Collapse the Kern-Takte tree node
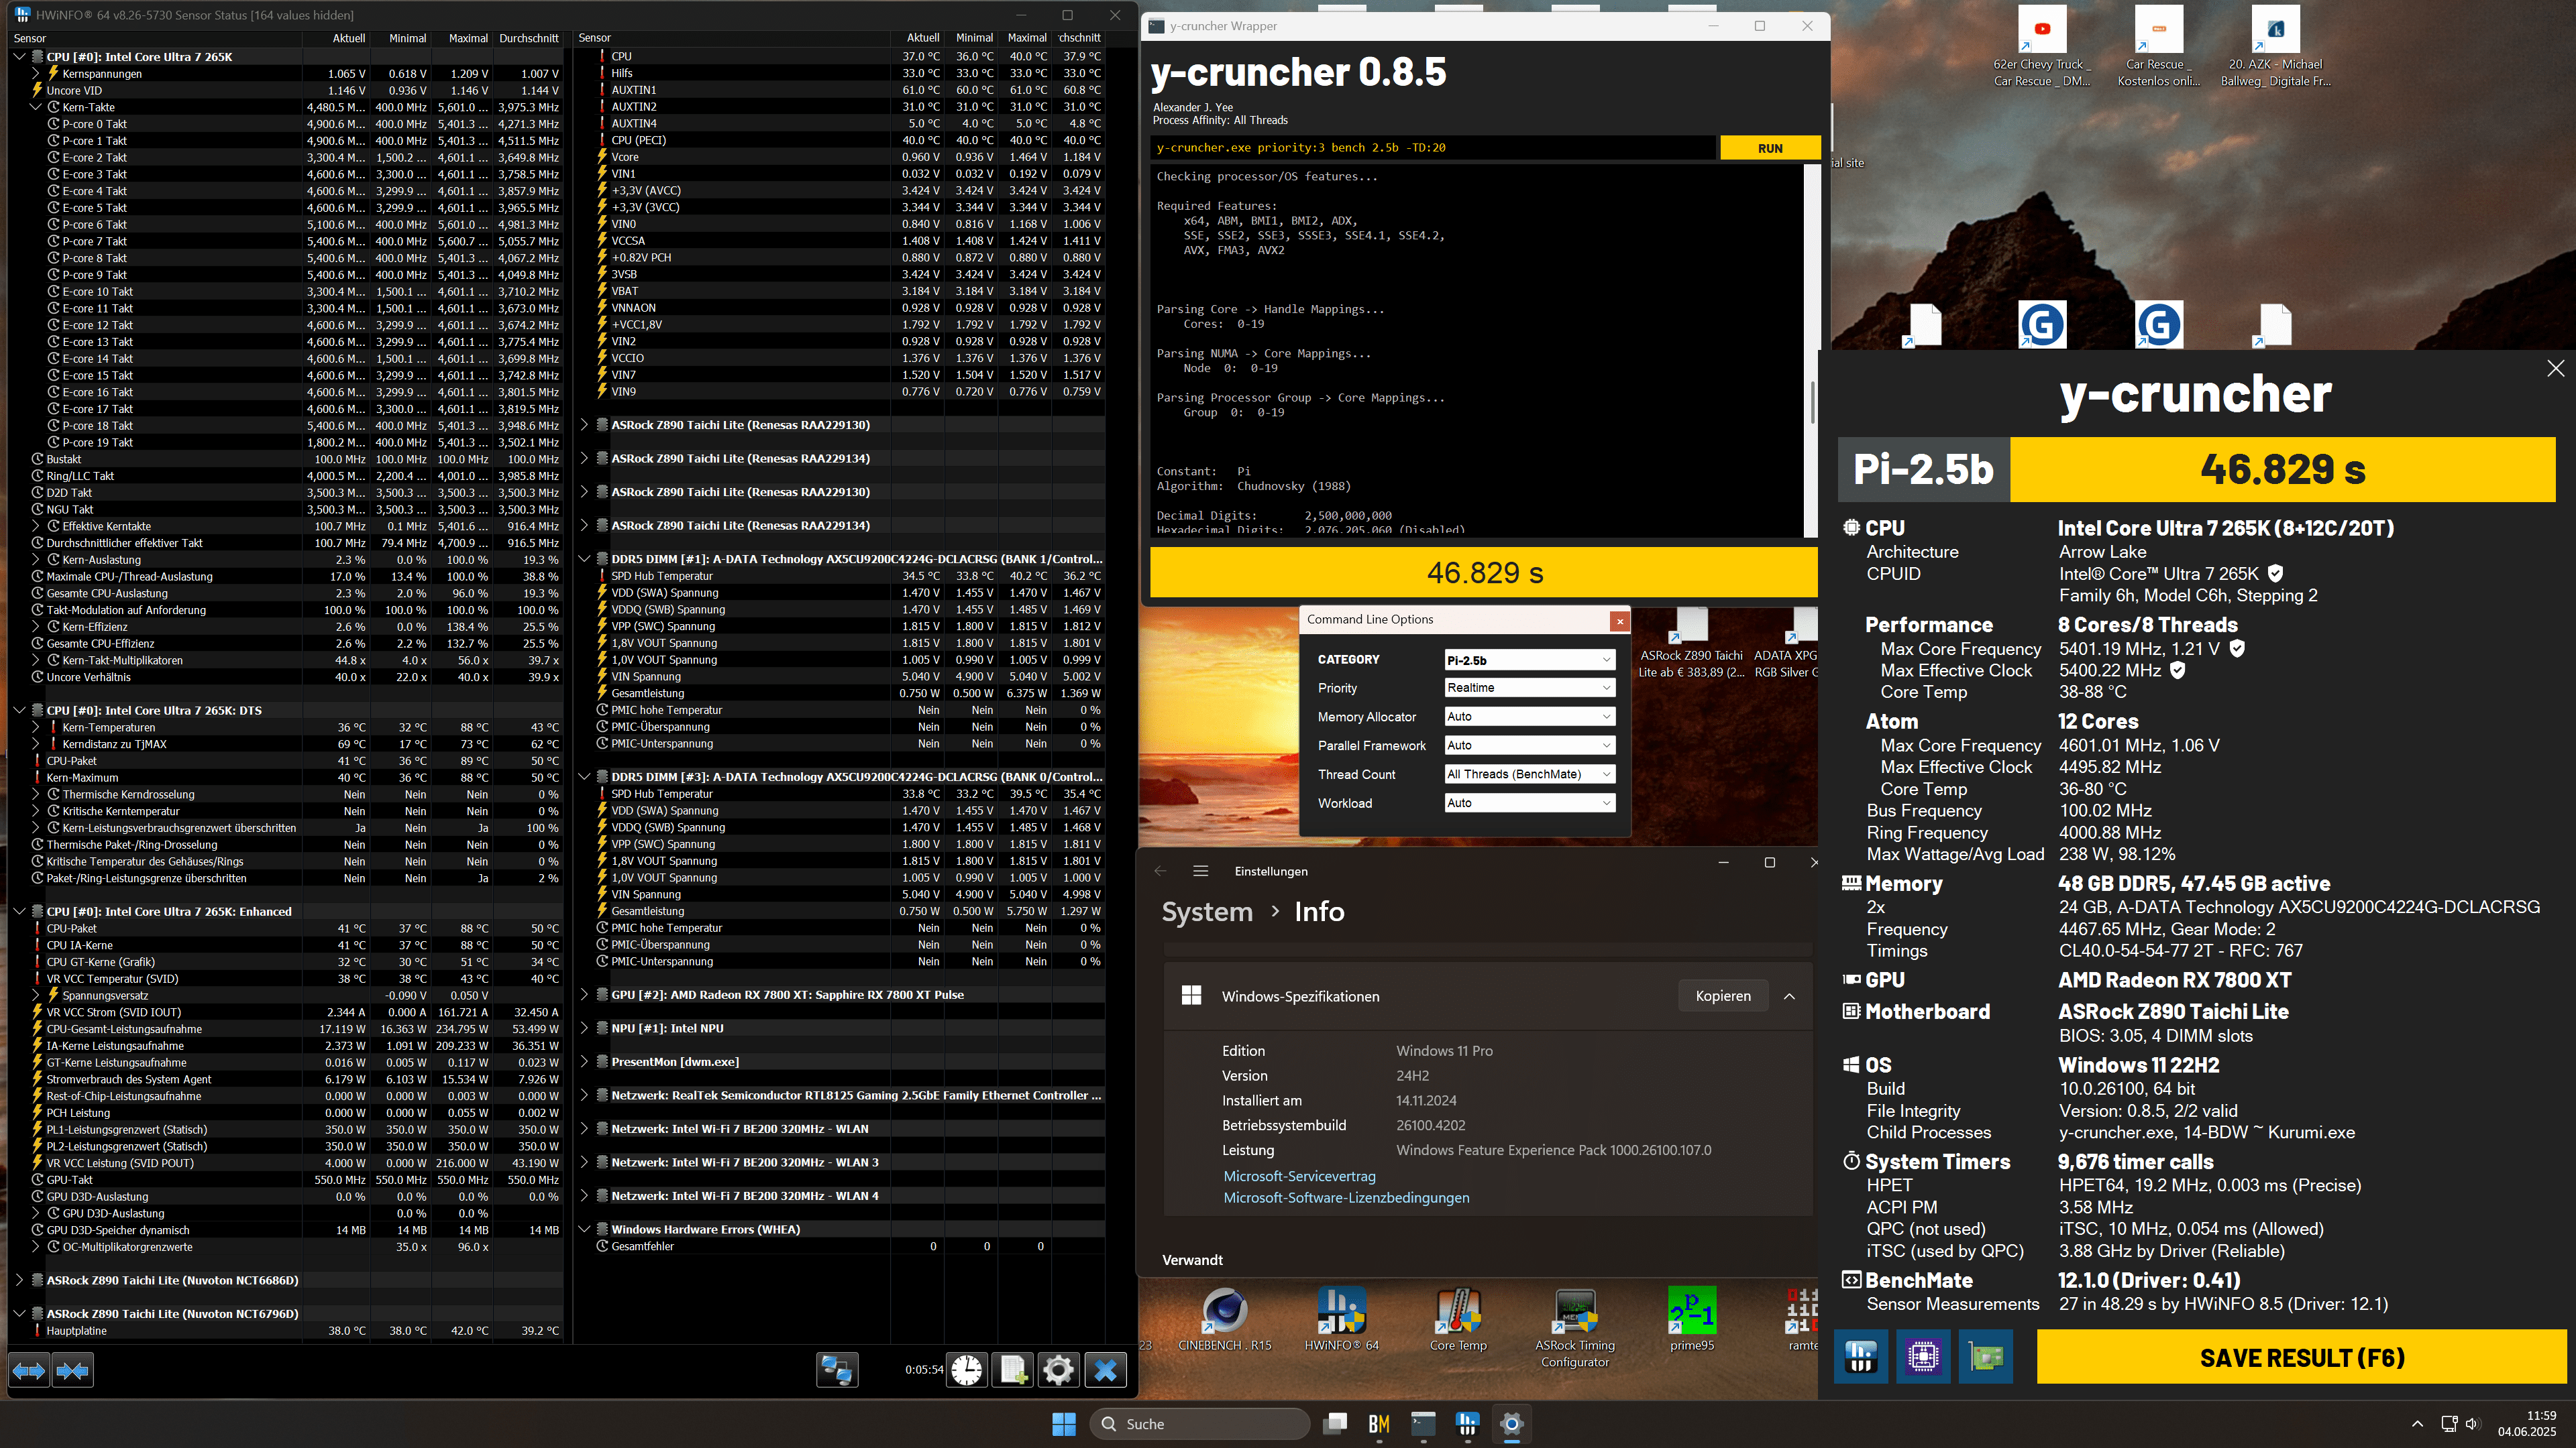The image size is (2576, 1448). tap(36, 107)
